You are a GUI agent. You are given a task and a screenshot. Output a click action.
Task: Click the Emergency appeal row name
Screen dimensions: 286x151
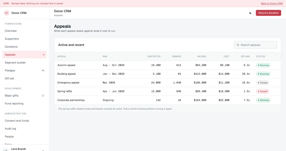[x=68, y=83]
